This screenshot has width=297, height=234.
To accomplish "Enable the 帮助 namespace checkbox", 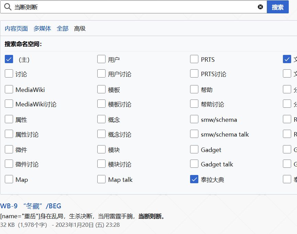I will 194,89.
